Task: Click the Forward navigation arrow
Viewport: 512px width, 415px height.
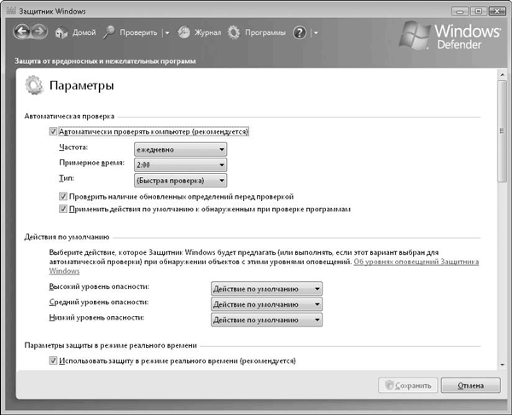Action: [39, 32]
